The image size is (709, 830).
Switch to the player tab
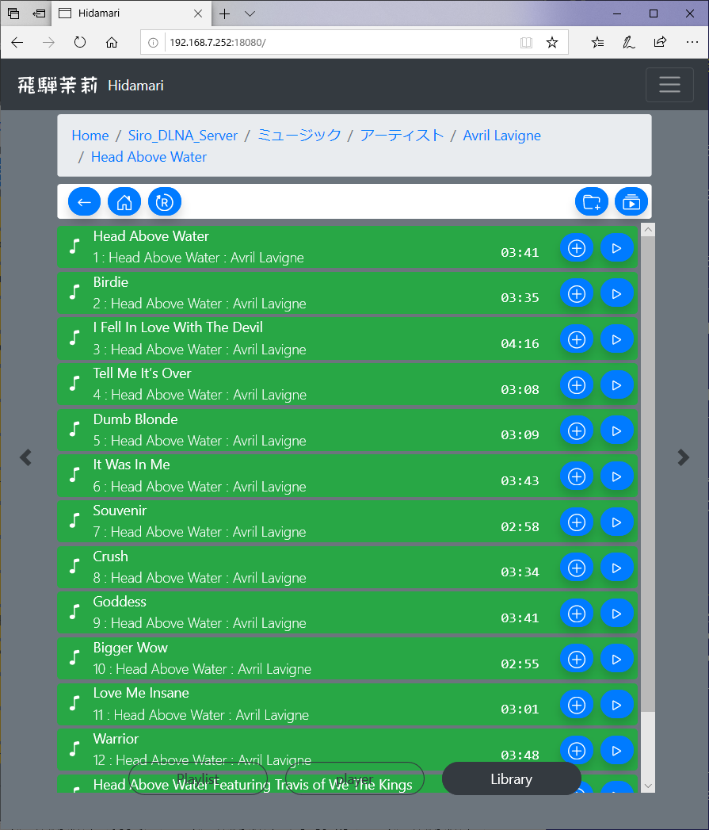(x=355, y=778)
